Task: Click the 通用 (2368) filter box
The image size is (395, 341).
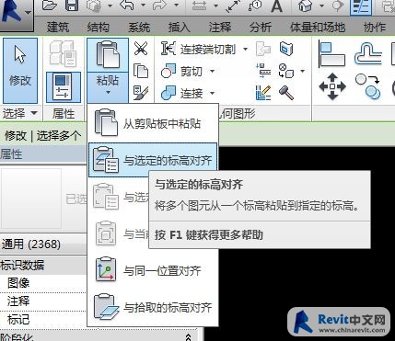Action: [43, 244]
